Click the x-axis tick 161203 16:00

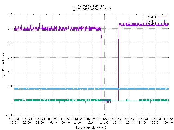(117, 121)
